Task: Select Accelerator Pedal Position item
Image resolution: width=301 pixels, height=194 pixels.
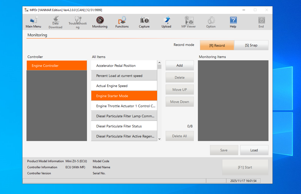Action: 124,66
